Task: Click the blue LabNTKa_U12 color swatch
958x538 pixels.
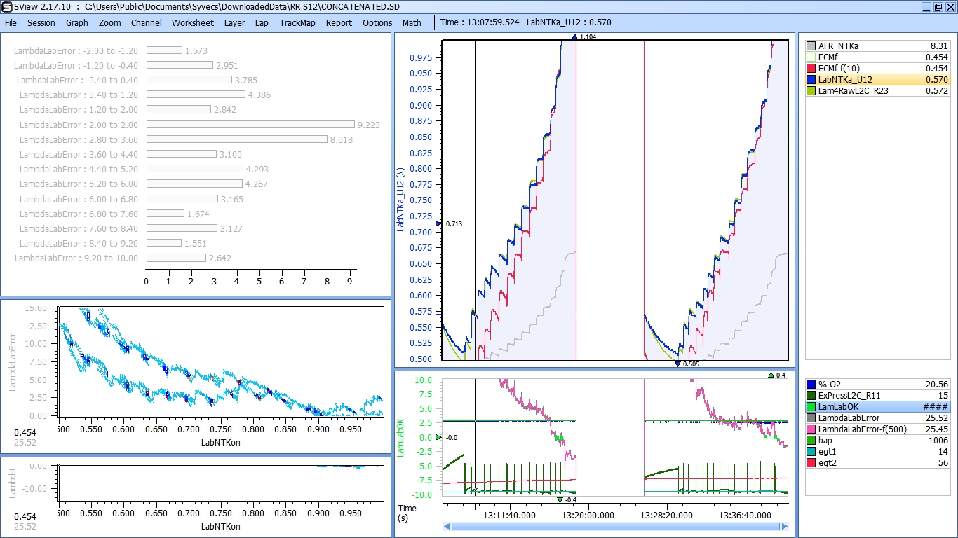Action: pyautogui.click(x=811, y=80)
